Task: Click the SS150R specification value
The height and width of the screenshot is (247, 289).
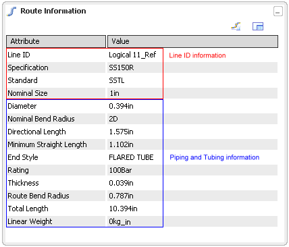Action: tap(122, 67)
